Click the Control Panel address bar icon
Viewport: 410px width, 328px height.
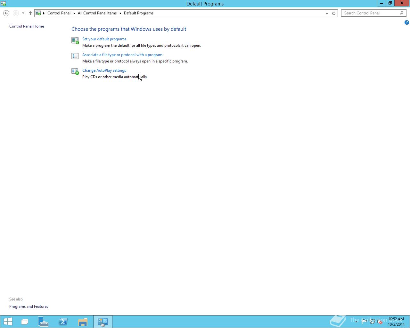pos(38,13)
